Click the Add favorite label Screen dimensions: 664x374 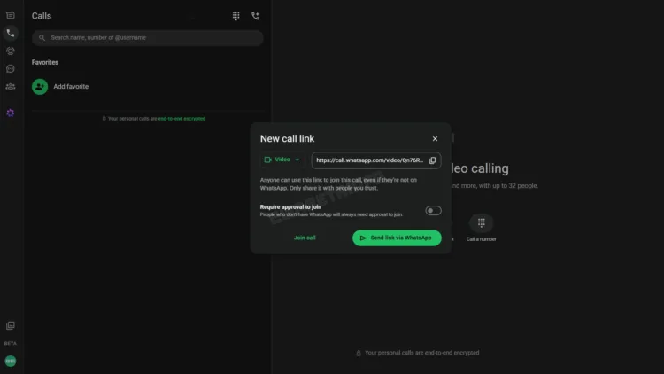pyautogui.click(x=71, y=87)
